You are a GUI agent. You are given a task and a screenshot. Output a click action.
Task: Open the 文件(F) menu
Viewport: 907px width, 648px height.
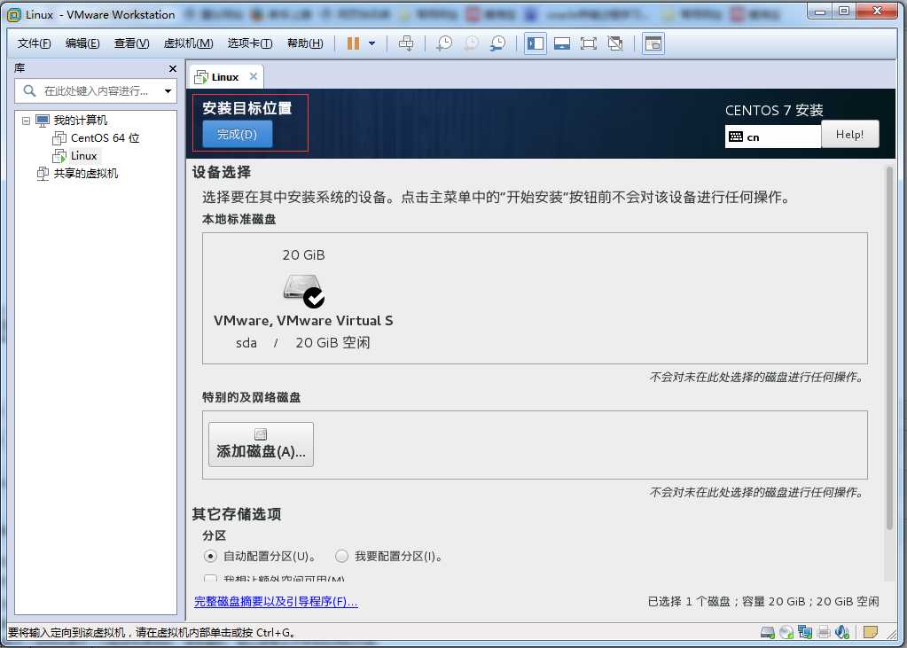34,43
